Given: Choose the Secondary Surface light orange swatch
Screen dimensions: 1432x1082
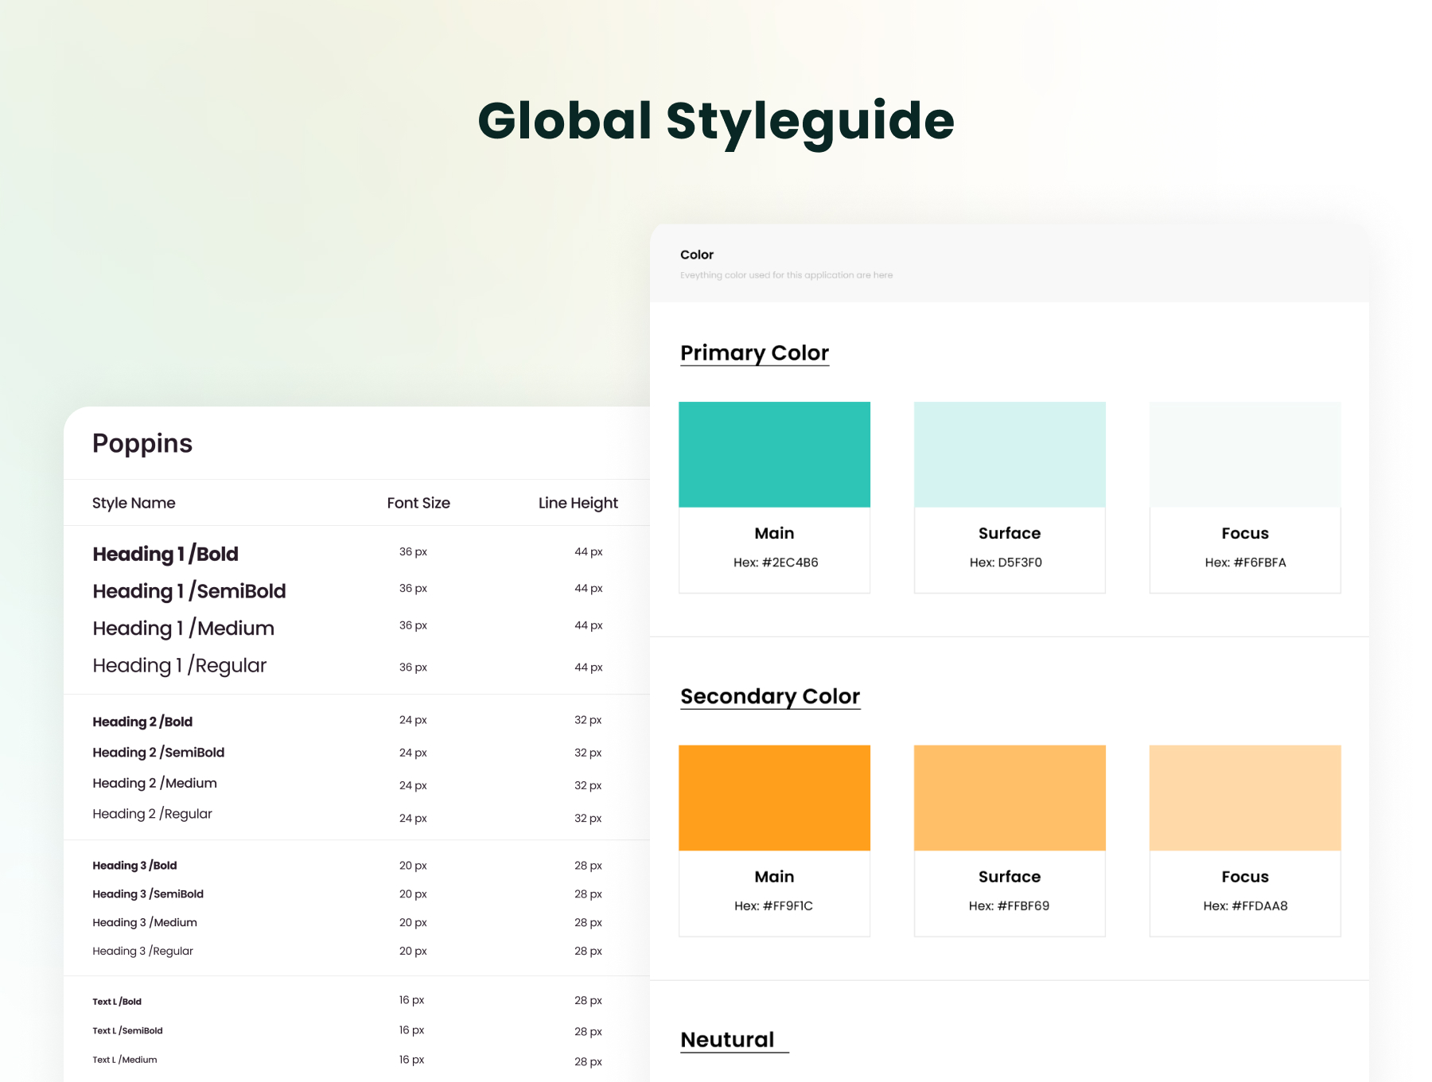Looking at the screenshot, I should 1009,797.
